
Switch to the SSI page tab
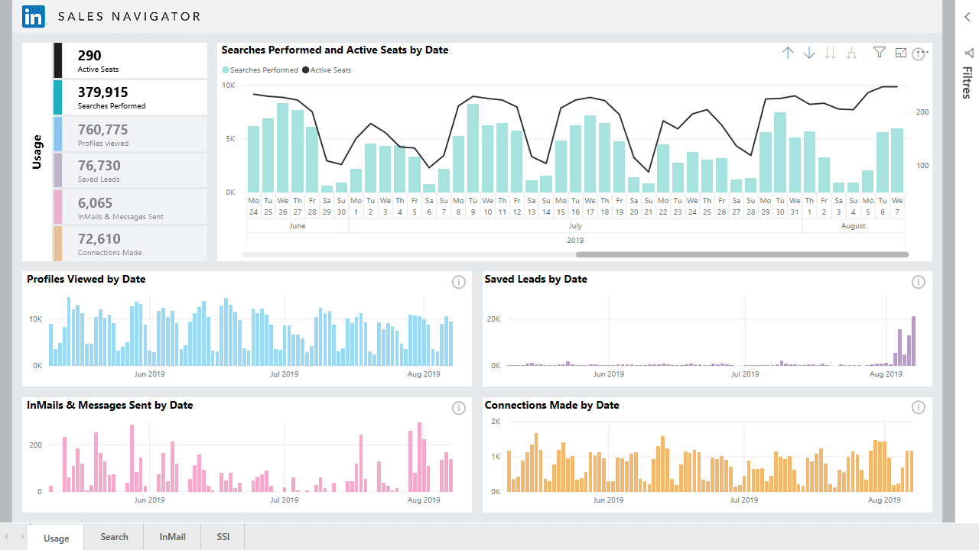pyautogui.click(x=223, y=537)
